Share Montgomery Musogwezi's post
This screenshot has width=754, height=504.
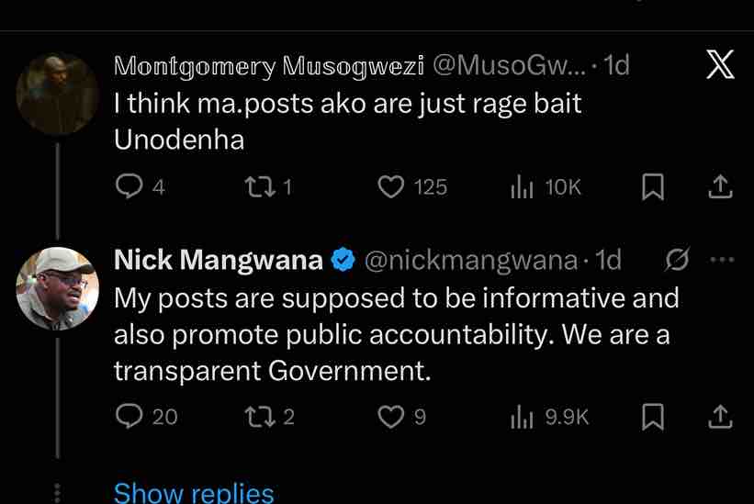pyautogui.click(x=721, y=186)
